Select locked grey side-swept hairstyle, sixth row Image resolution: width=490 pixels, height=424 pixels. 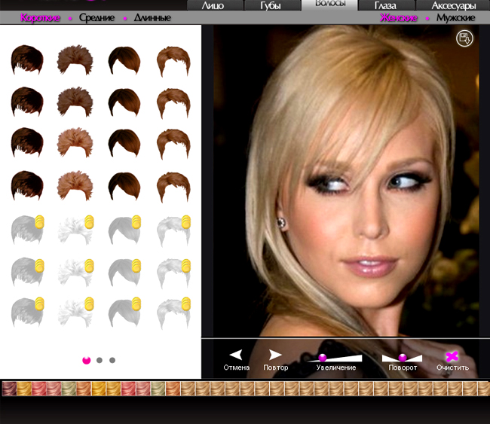(x=27, y=273)
